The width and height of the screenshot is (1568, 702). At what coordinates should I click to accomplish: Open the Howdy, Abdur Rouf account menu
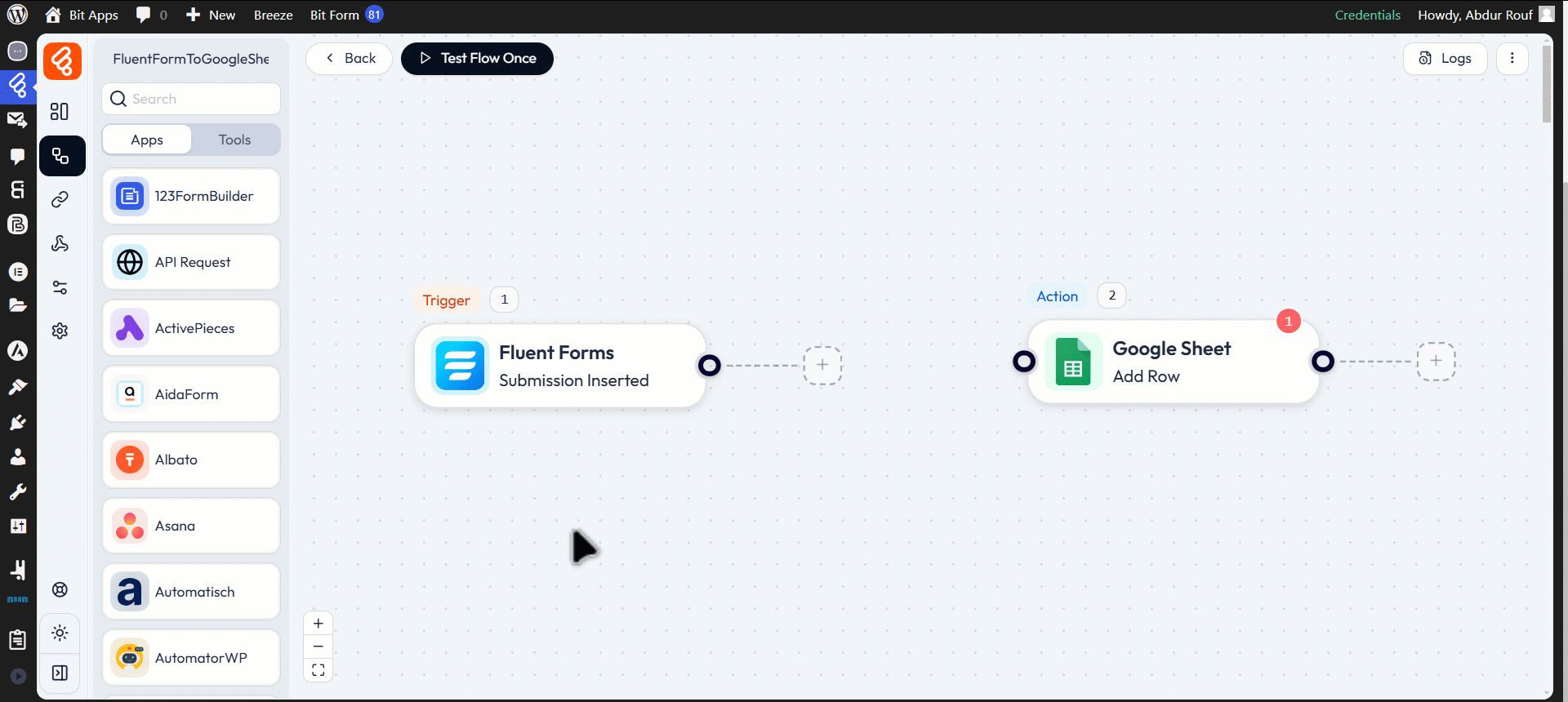tap(1486, 15)
